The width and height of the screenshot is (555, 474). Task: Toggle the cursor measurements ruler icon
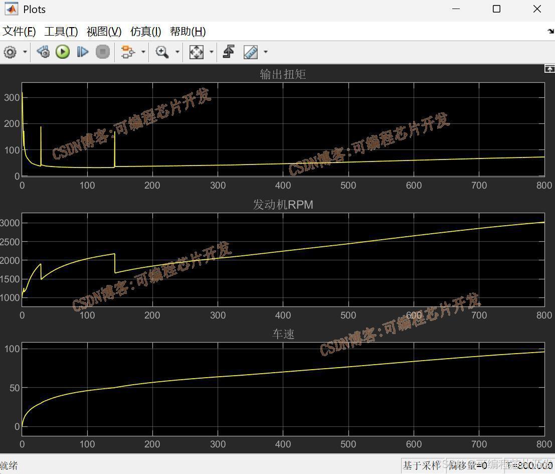(x=251, y=52)
